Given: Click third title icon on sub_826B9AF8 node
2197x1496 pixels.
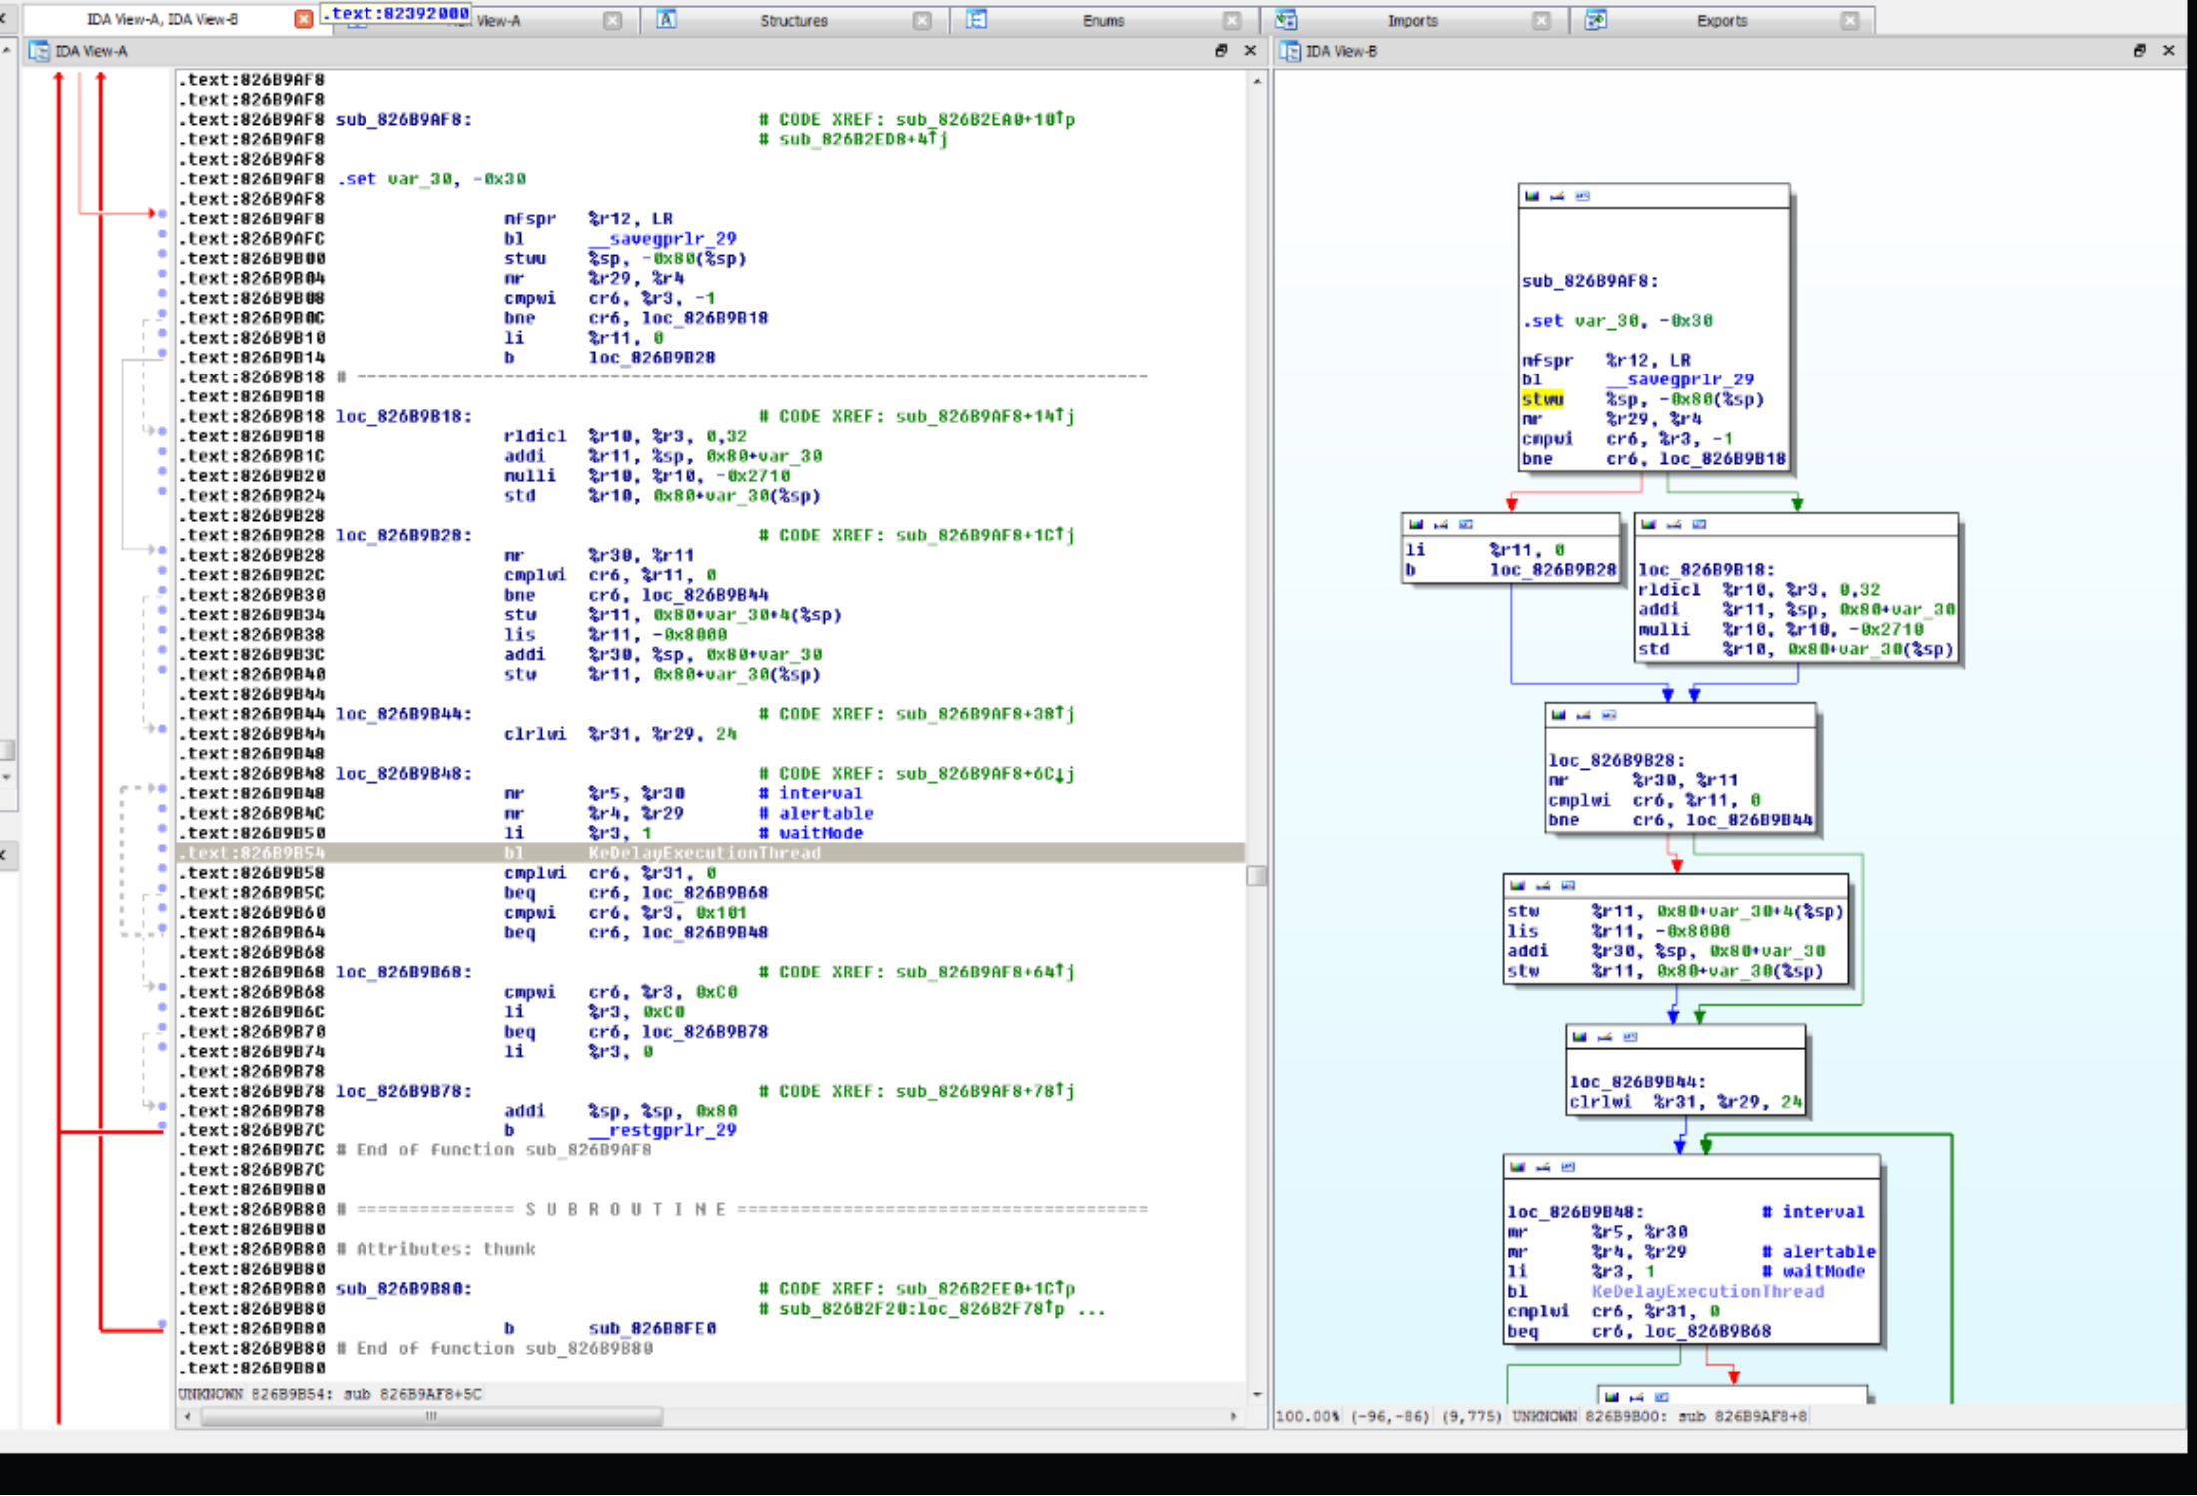Looking at the screenshot, I should coord(1583,196).
